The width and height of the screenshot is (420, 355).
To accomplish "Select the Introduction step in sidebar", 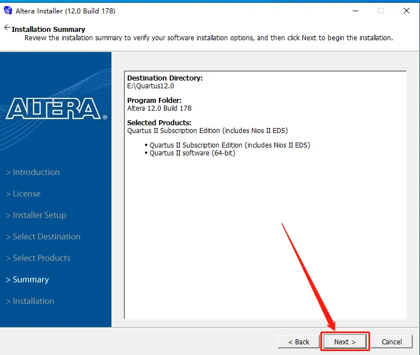I will (x=32, y=172).
